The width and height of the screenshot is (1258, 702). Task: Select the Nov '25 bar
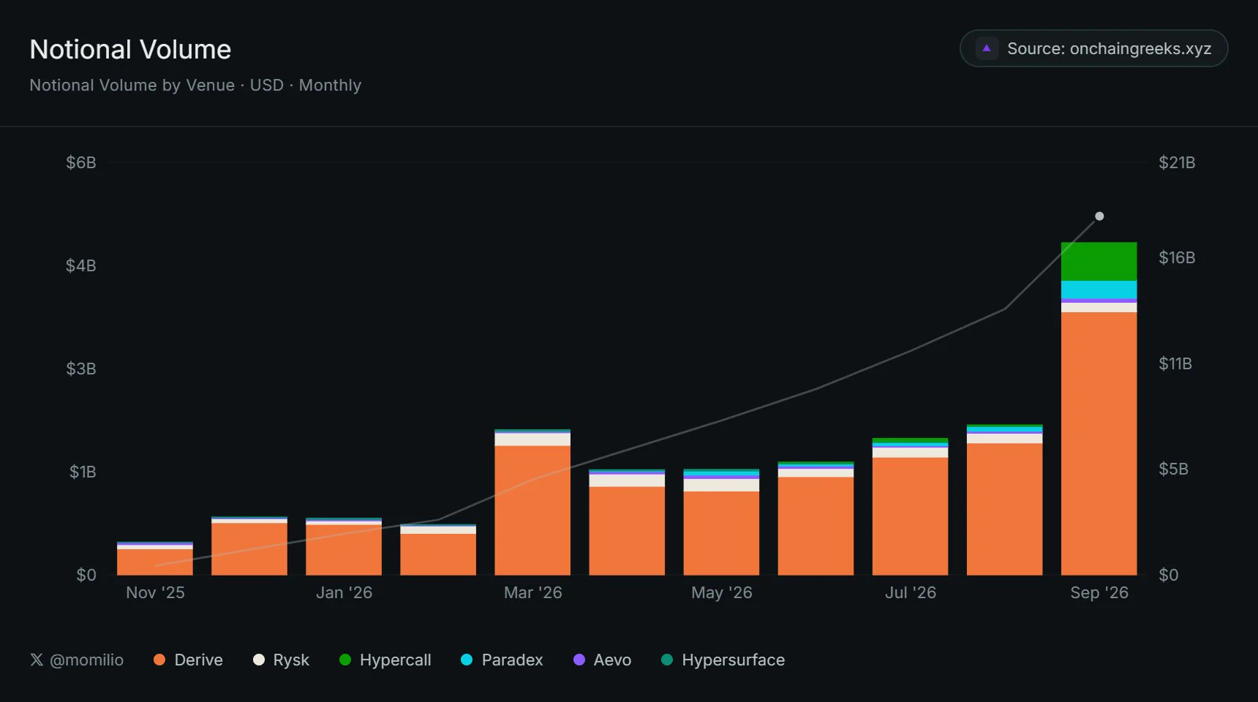(155, 559)
